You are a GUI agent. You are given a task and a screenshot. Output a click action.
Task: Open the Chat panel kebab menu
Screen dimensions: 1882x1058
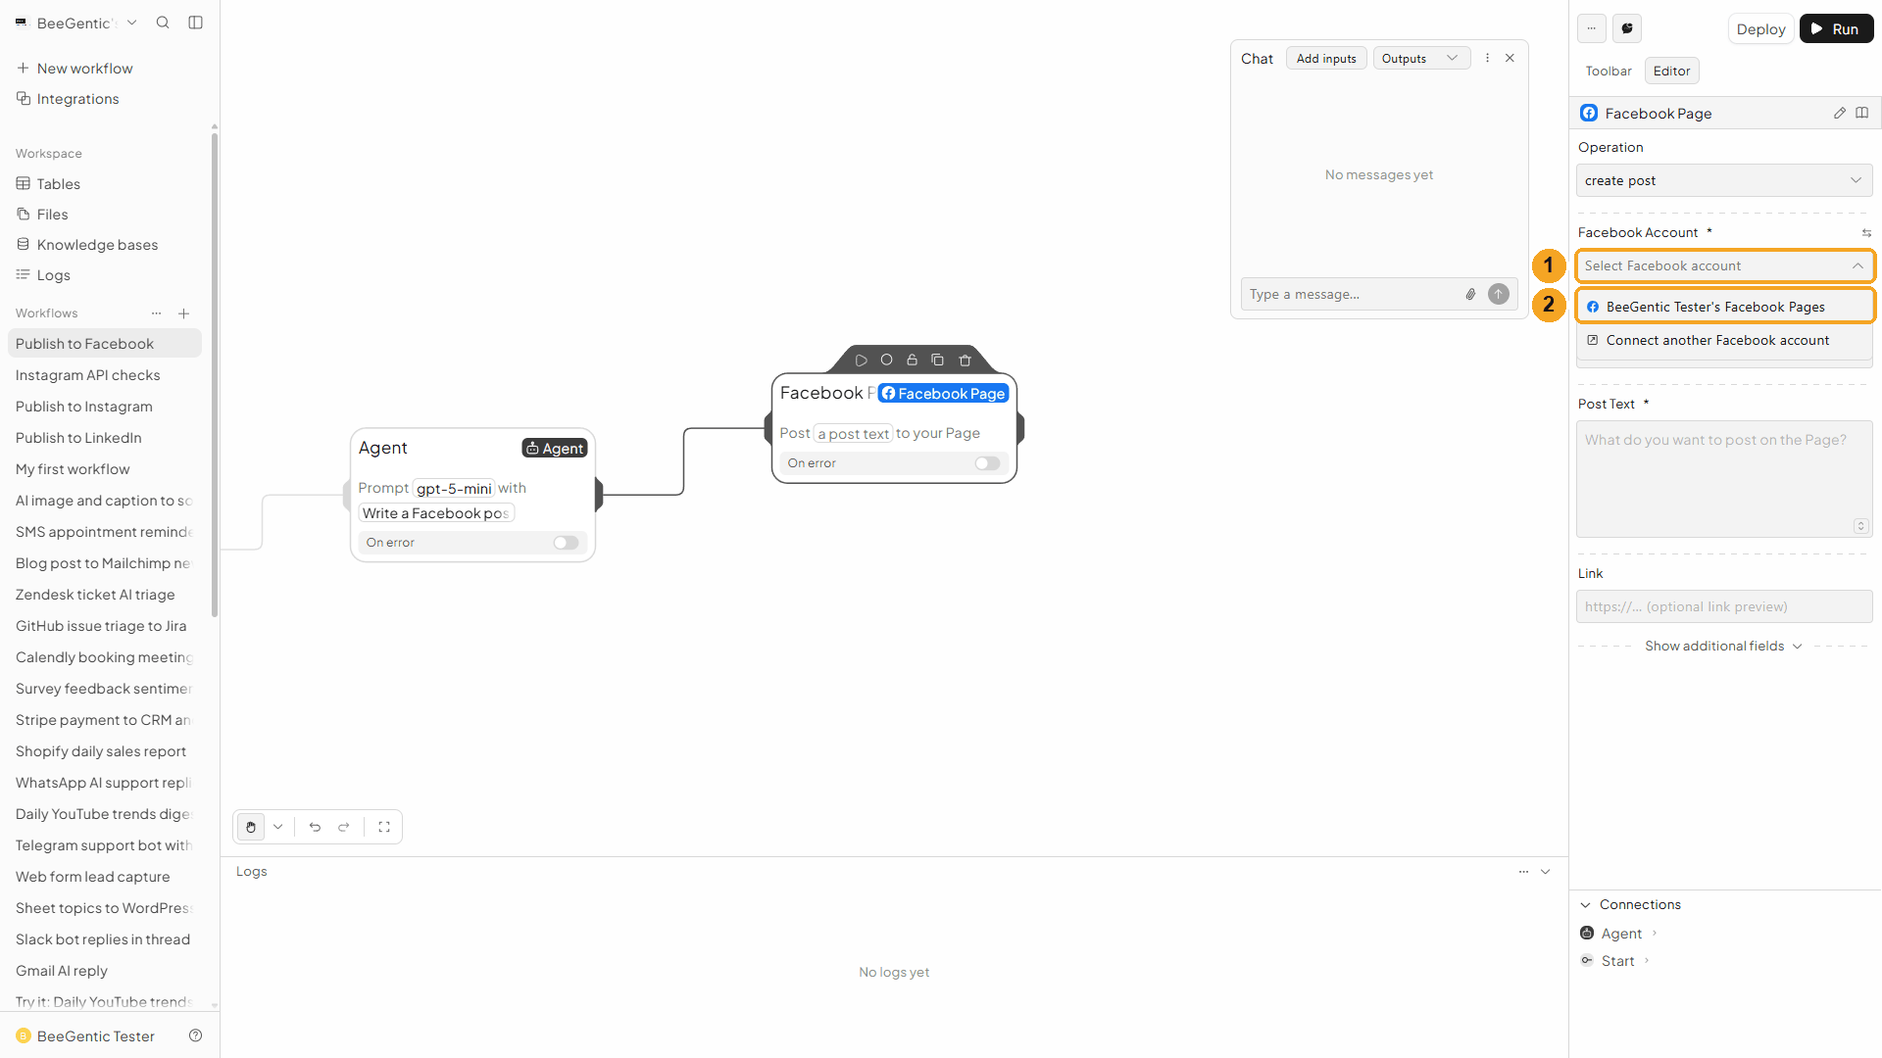click(x=1488, y=58)
